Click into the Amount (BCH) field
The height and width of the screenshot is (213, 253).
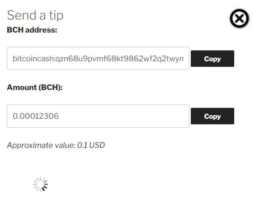tap(98, 116)
